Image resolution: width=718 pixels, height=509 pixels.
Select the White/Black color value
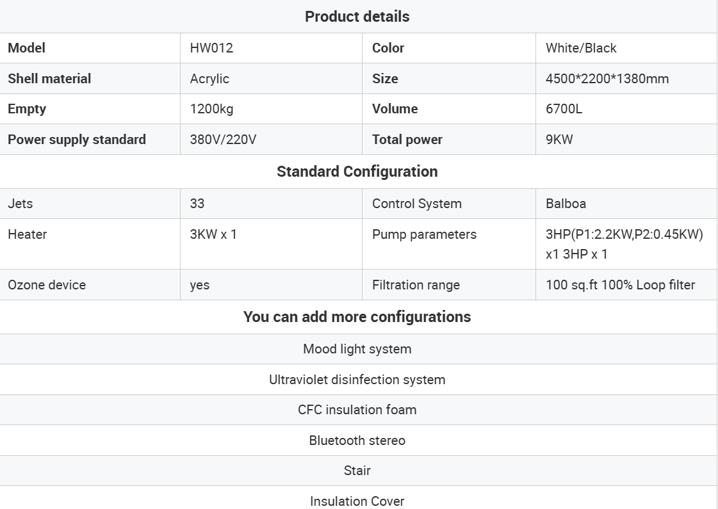pyautogui.click(x=581, y=48)
